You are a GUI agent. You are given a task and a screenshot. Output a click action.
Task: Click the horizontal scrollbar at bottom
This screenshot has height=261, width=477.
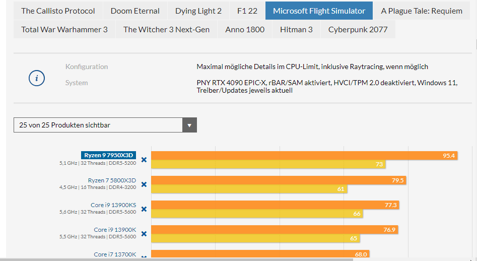[176, 260]
